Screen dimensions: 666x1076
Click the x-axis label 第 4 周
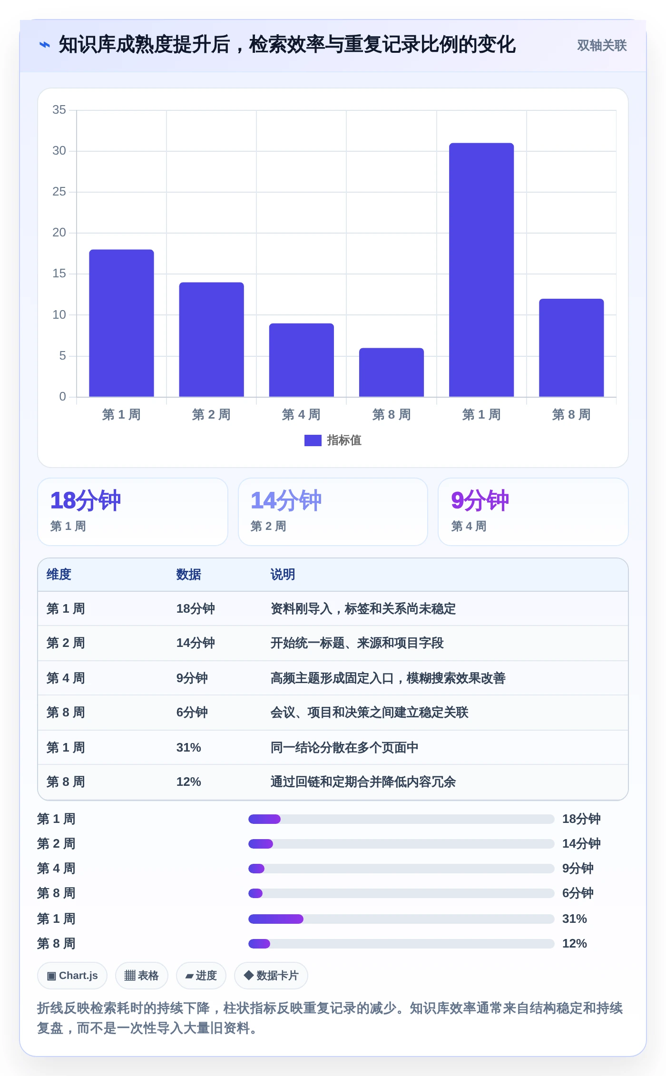tap(301, 415)
